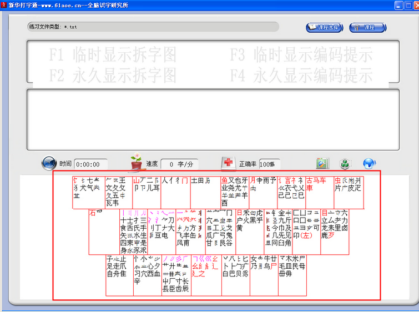Click the red cross icon beside 正确率
The height and width of the screenshot is (312, 419).
[x=228, y=163]
